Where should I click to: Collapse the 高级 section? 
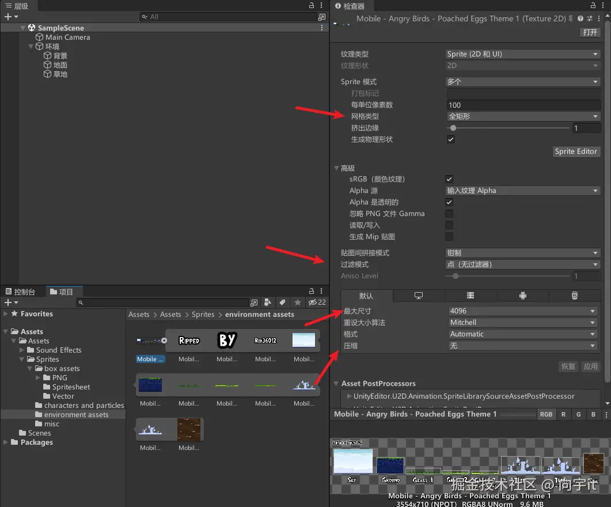pyautogui.click(x=337, y=168)
